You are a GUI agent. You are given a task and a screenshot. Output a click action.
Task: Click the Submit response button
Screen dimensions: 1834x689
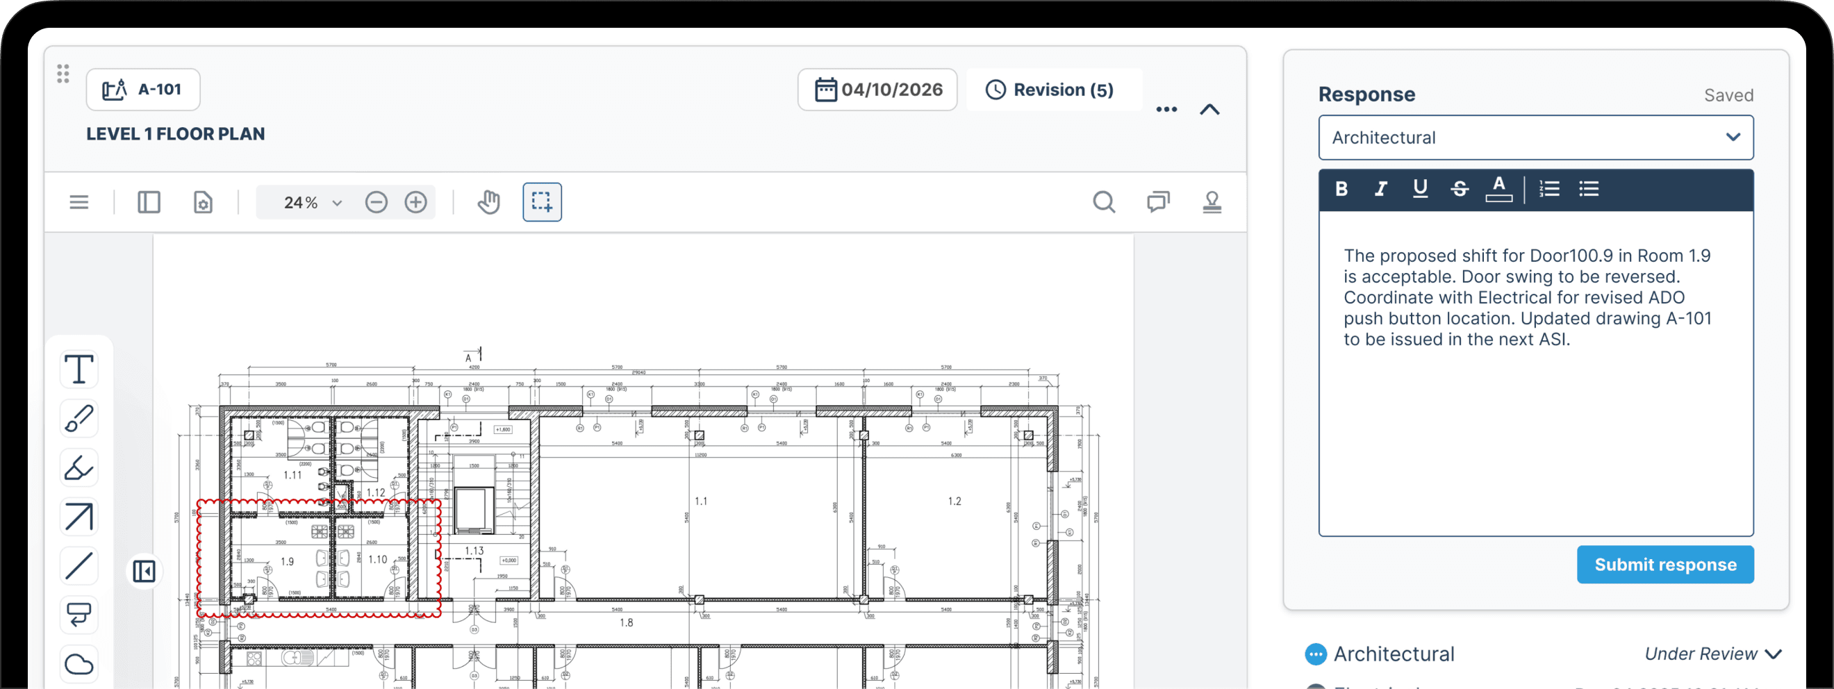point(1665,565)
